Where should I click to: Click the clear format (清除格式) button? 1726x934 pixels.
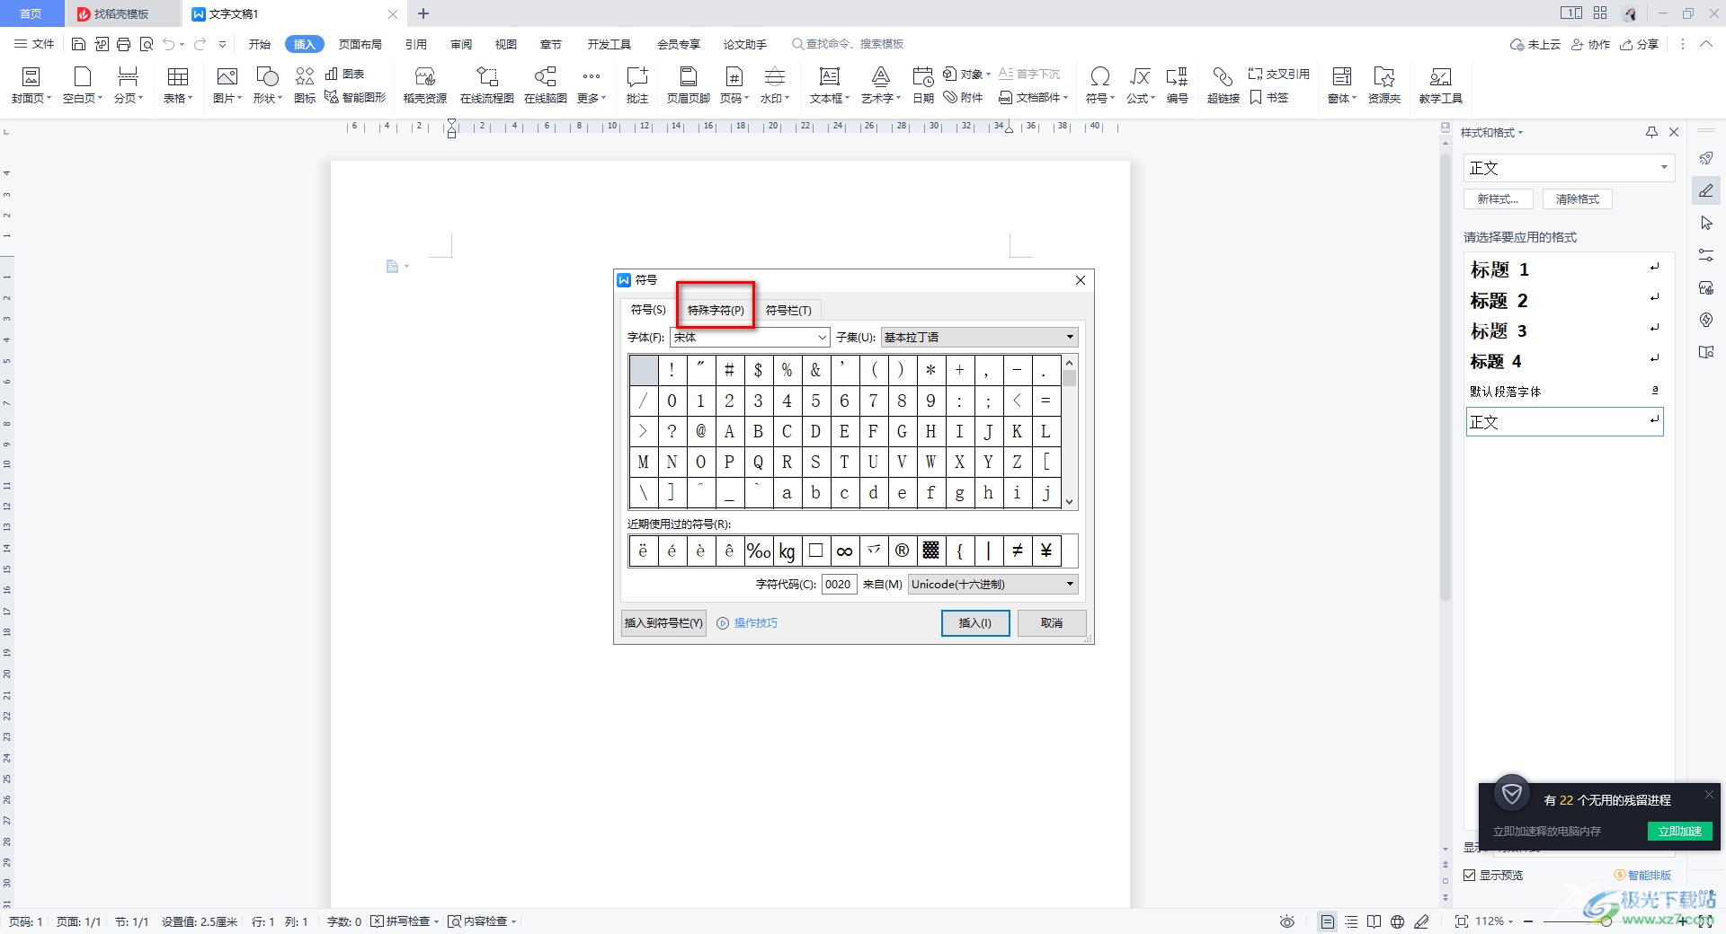(x=1578, y=199)
